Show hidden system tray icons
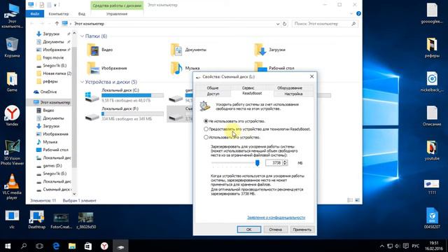The height and width of the screenshot is (252, 448). pyautogui.click(x=381, y=246)
